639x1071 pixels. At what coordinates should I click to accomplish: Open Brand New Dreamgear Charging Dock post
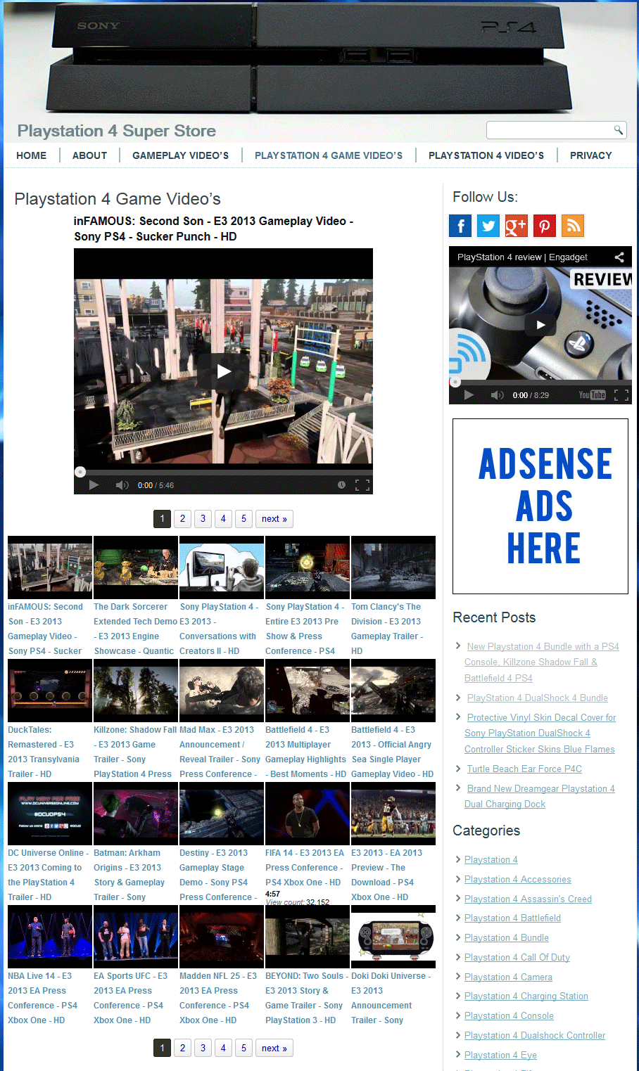(x=540, y=796)
